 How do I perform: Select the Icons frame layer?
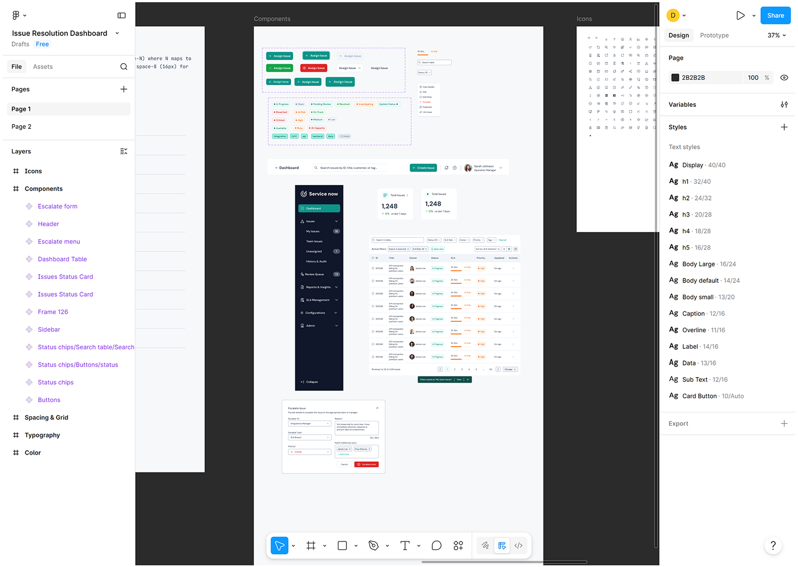[33, 171]
